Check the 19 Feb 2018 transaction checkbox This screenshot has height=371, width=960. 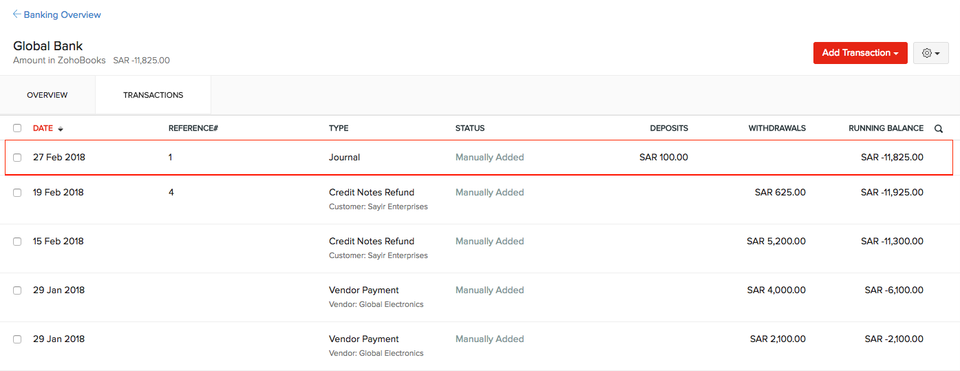tap(17, 193)
